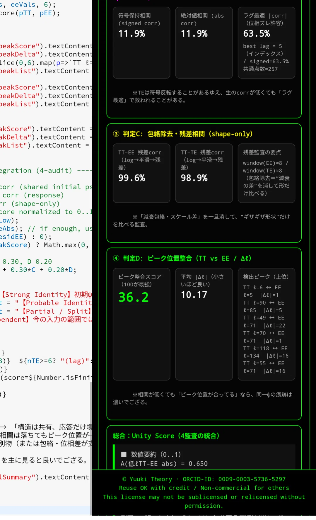The height and width of the screenshot is (520, 316).
Task: Click the 'core normalized to 0..1' comment
Action: click(46, 212)
